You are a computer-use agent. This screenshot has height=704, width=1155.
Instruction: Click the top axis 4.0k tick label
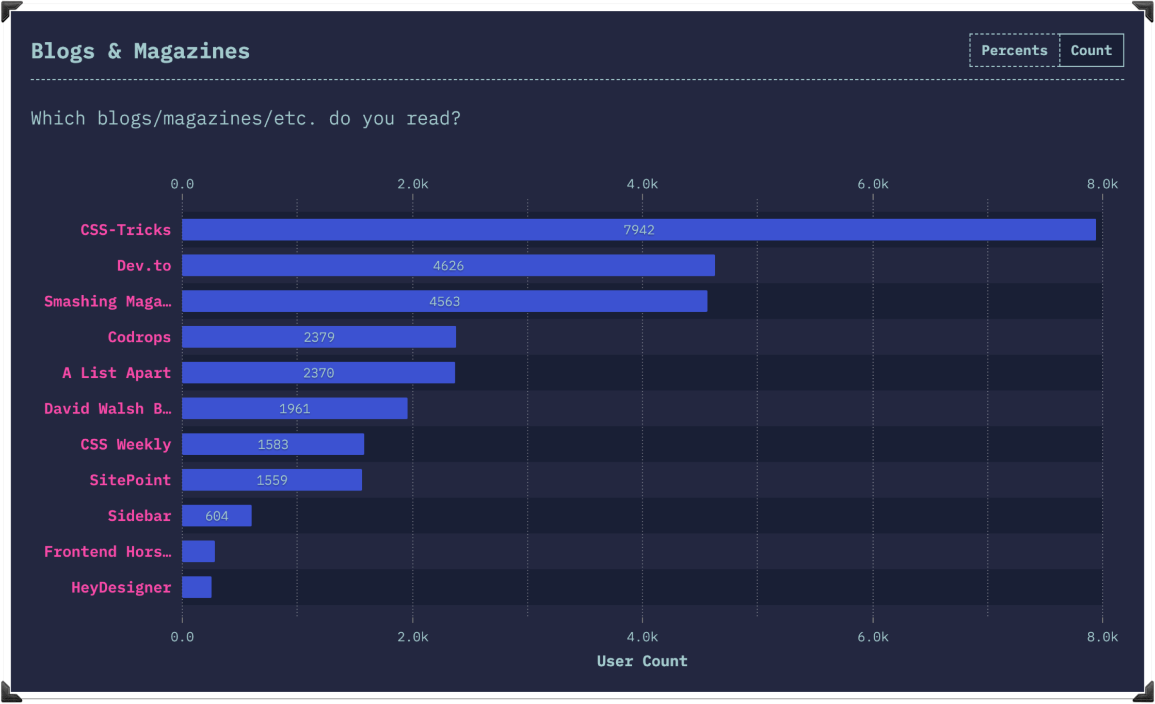click(642, 184)
